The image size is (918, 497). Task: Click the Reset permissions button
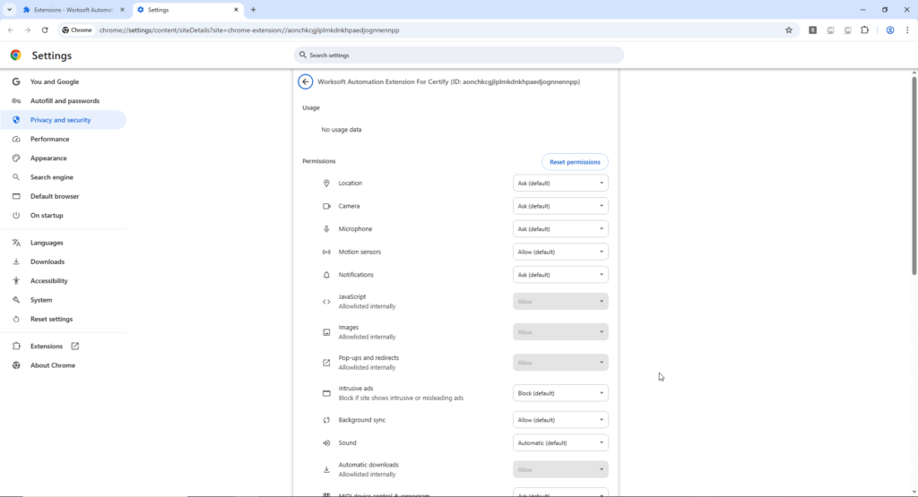point(575,162)
